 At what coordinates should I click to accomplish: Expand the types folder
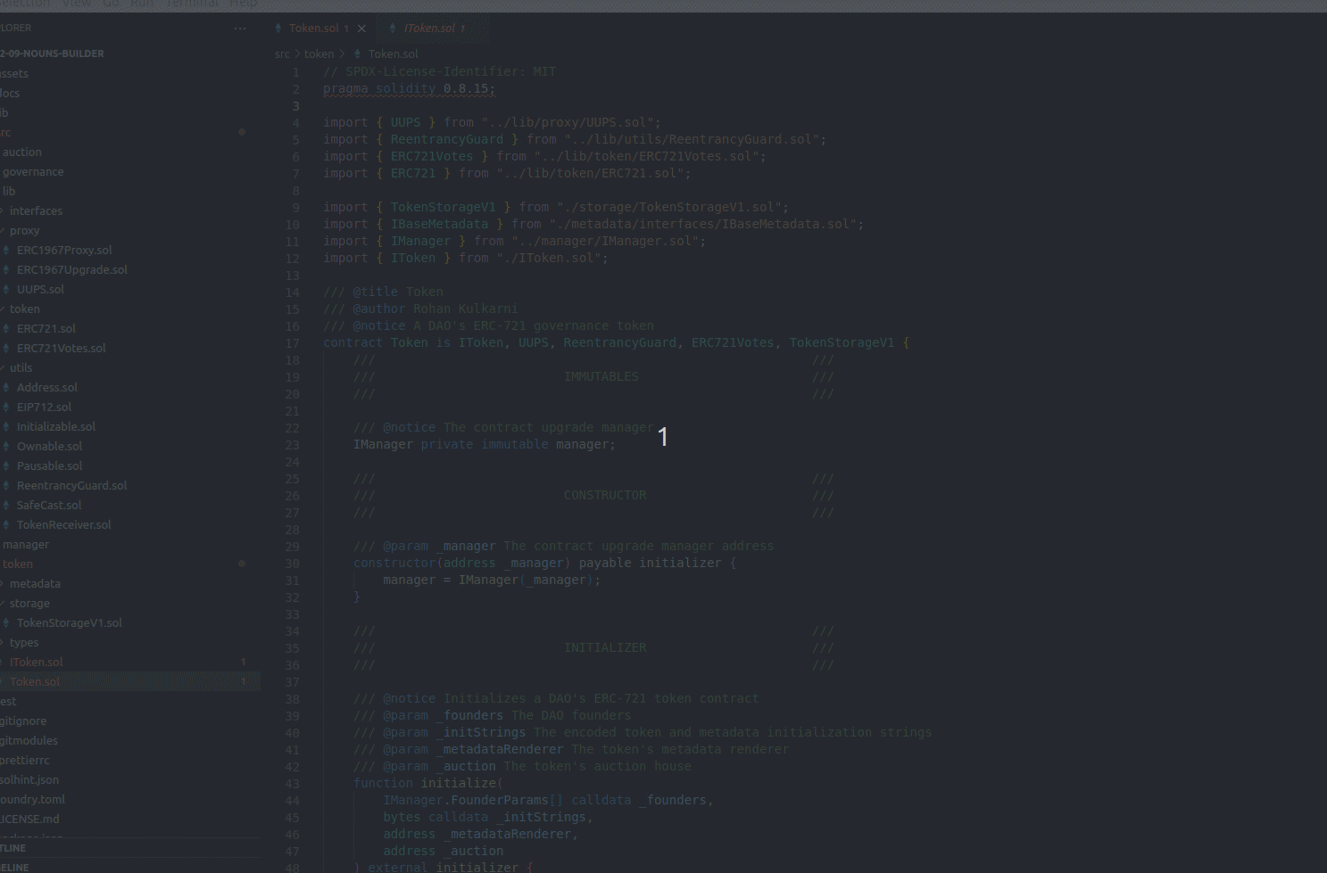(x=23, y=642)
